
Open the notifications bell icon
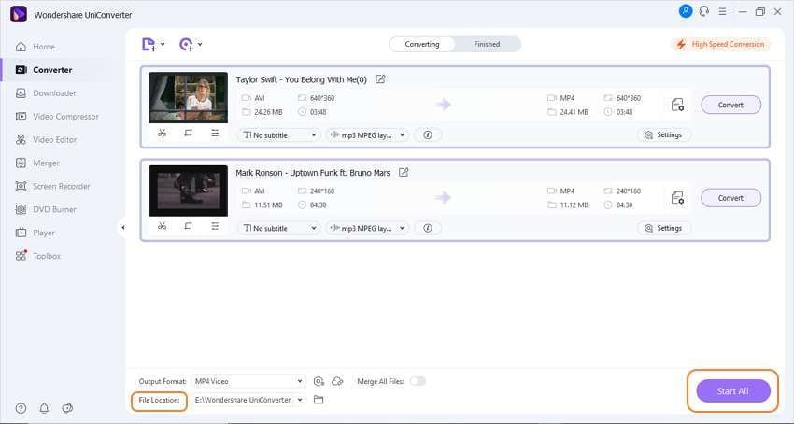(44, 408)
